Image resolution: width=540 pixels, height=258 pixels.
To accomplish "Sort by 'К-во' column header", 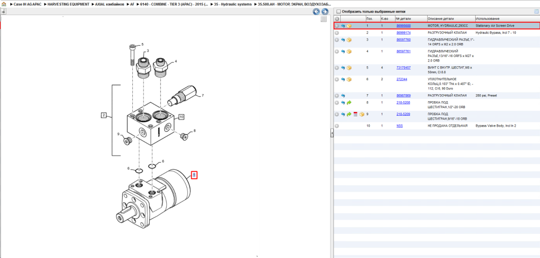I will [x=387, y=18].
